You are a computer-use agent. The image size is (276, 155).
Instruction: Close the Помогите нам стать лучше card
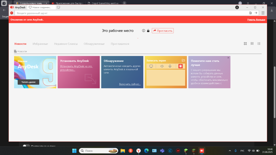point(228,58)
